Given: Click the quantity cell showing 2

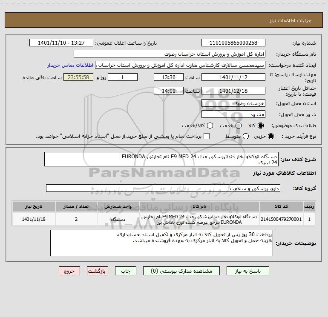Looking at the screenshot, I should click(76, 219).
